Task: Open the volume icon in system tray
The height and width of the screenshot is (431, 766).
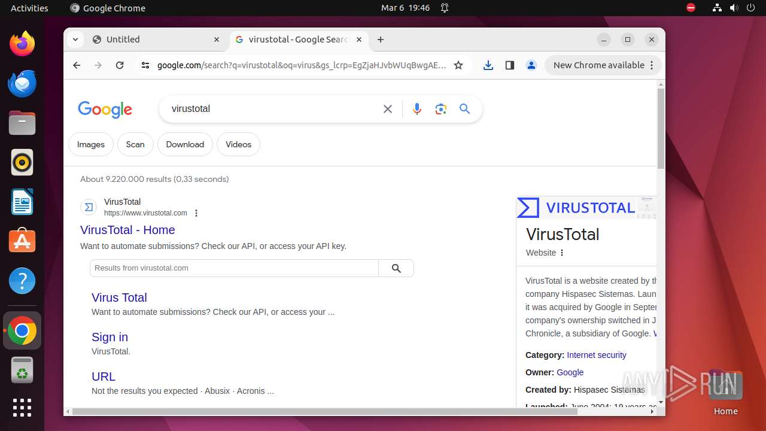Action: 734,8
